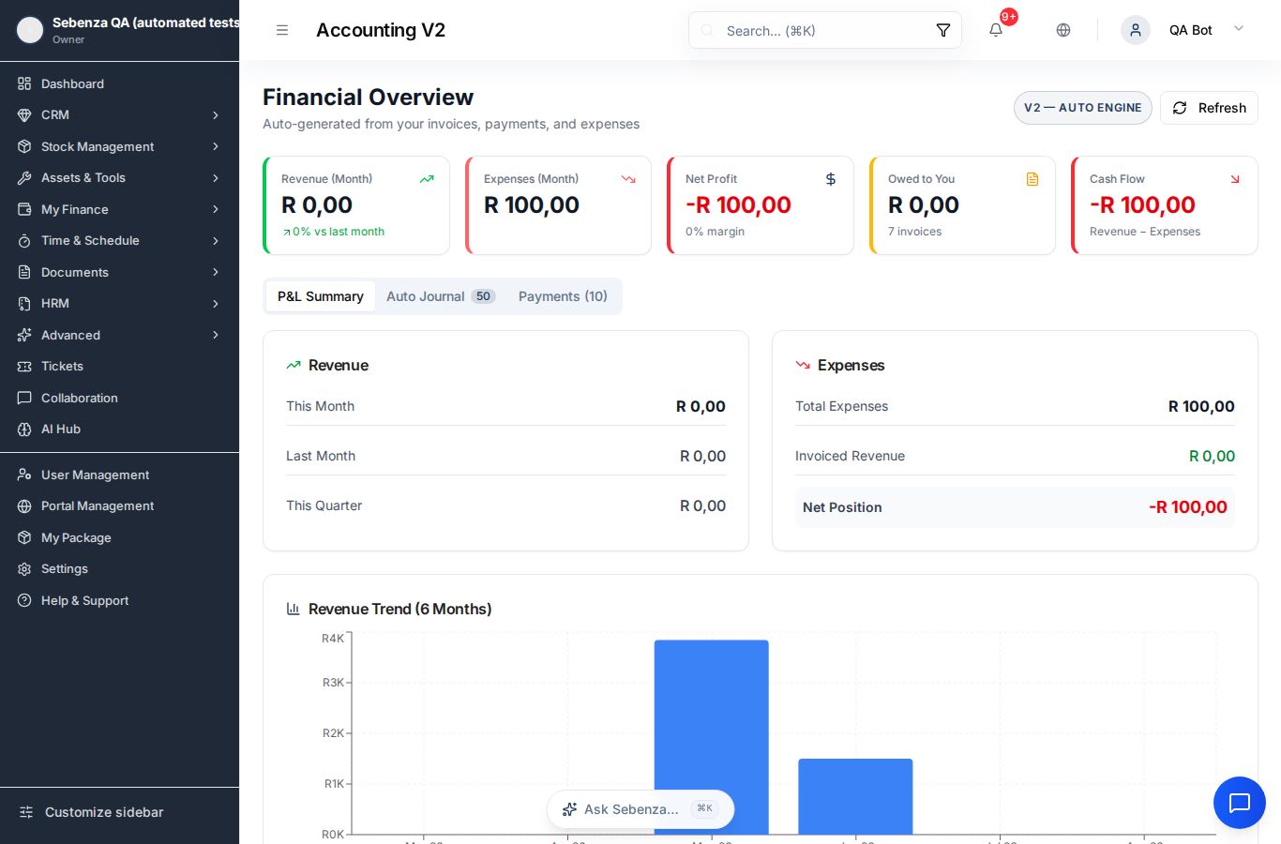Click the Portal Management globe icon
This screenshot has height=844, width=1281.
[24, 505]
